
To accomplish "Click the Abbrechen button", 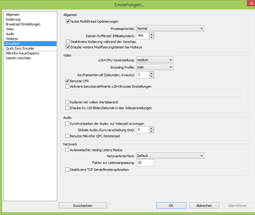I will tap(204, 206).
